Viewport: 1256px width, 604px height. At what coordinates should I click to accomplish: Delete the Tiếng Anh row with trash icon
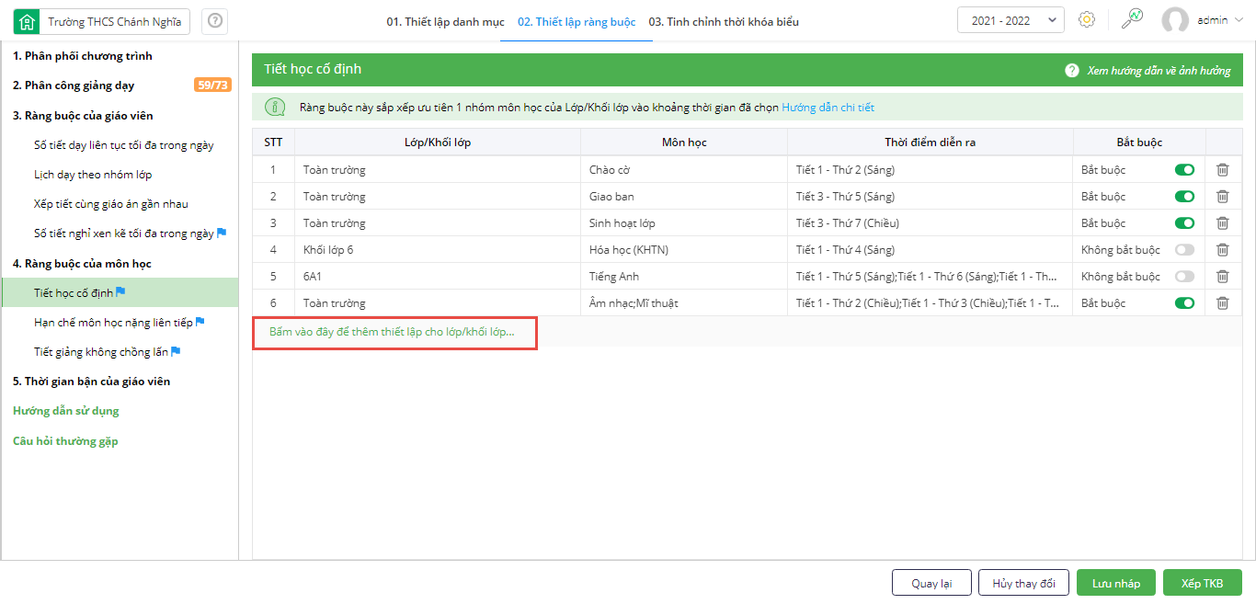1223,277
